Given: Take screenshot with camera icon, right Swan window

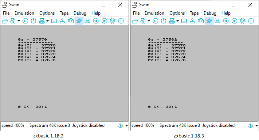Looking at the screenshot, I should click(x=200, y=21).
